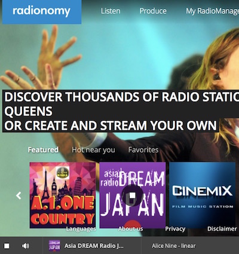This screenshot has height=254, width=239.
Task: Play the A.1.ONE Country station
Action: (63, 195)
